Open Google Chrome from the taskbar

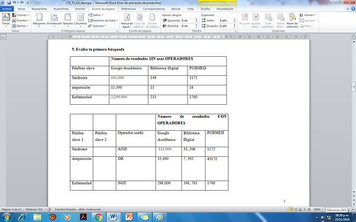[x=98, y=217]
